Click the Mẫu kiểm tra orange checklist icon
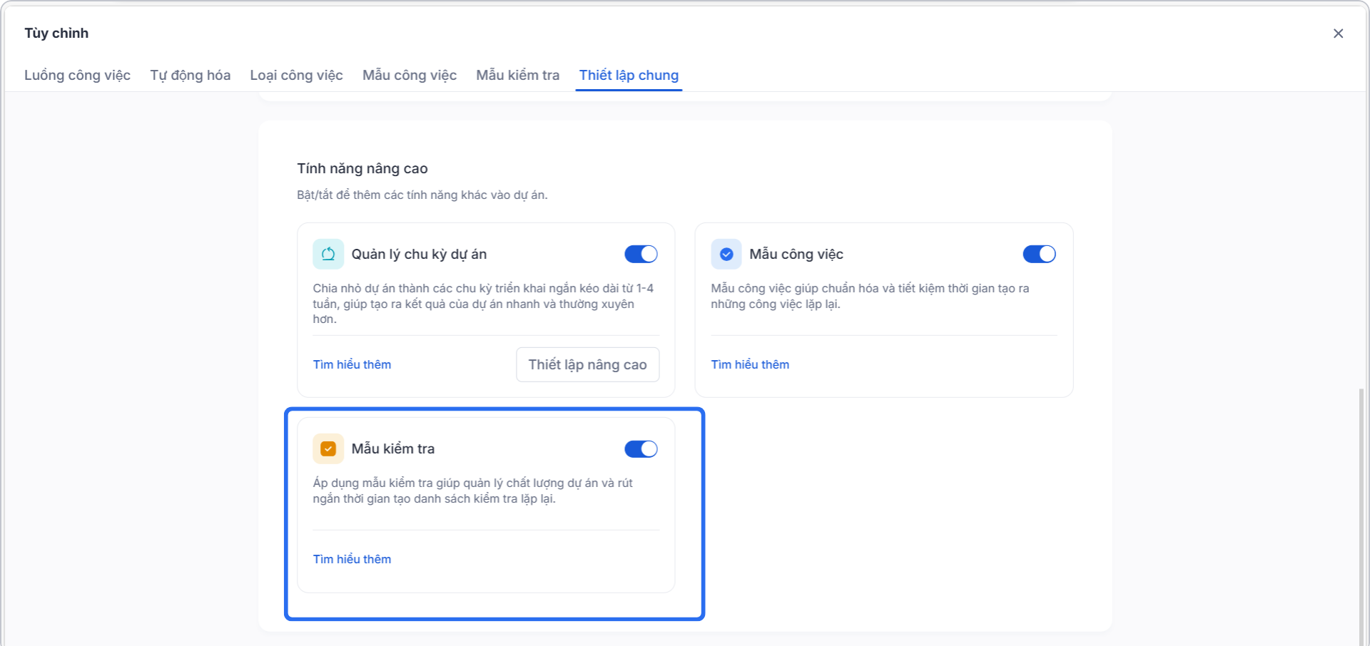1370x646 pixels. point(328,448)
